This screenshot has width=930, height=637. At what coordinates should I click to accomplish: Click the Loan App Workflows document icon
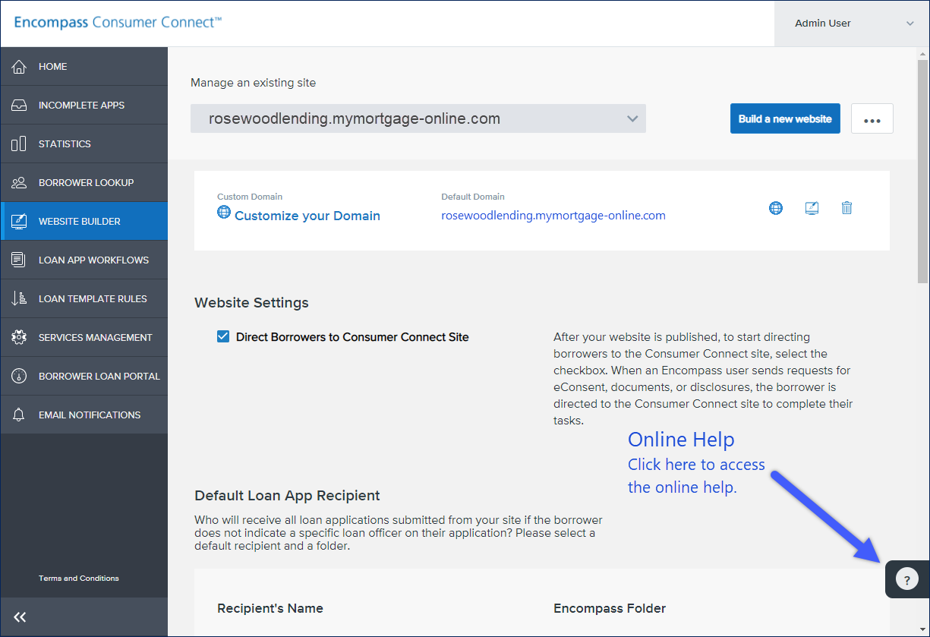pos(19,260)
